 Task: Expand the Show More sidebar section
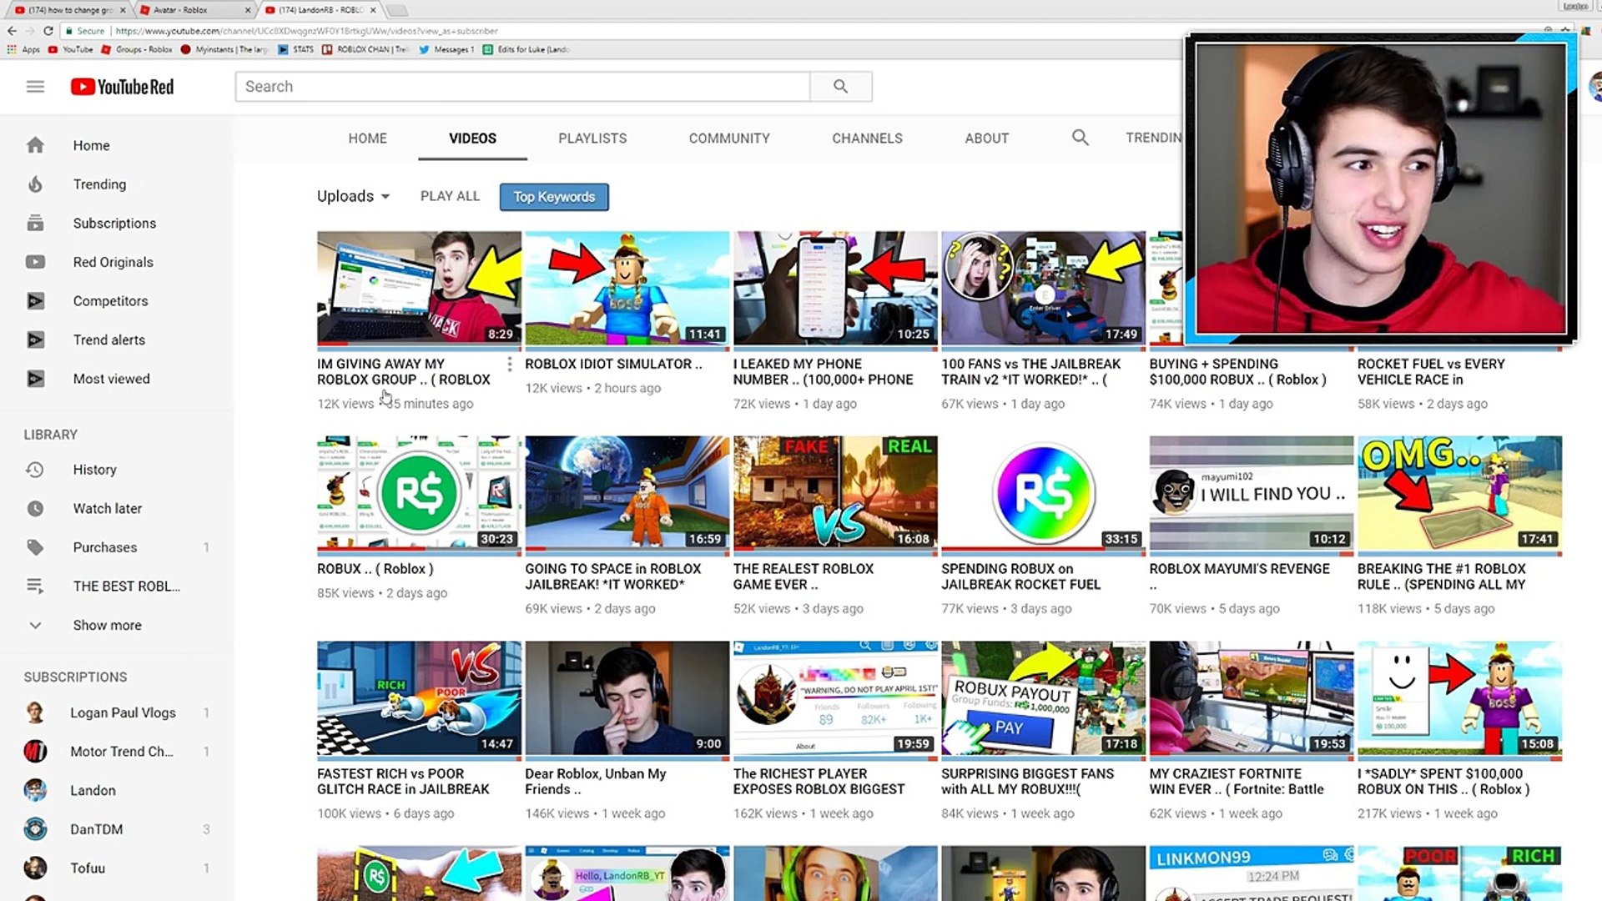107,625
